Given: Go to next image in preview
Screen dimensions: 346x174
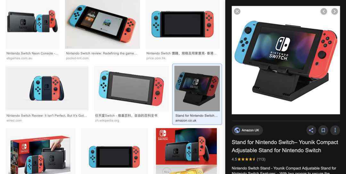Looking at the screenshot, I should pos(334,12).
